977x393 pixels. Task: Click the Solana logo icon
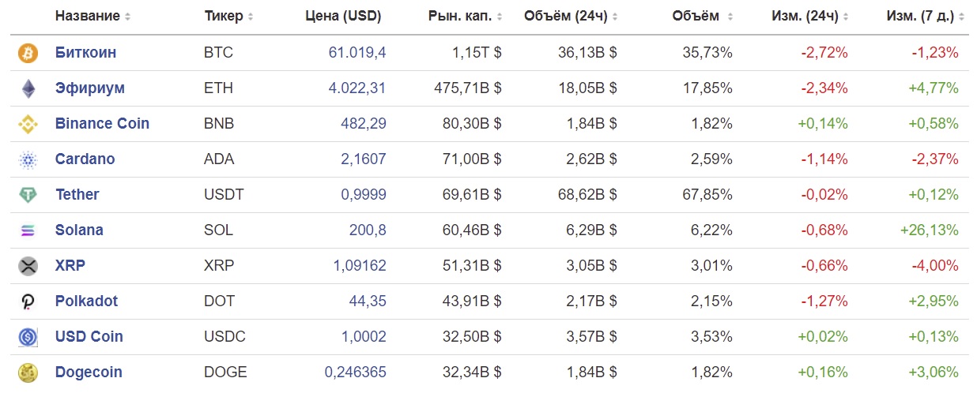click(28, 230)
